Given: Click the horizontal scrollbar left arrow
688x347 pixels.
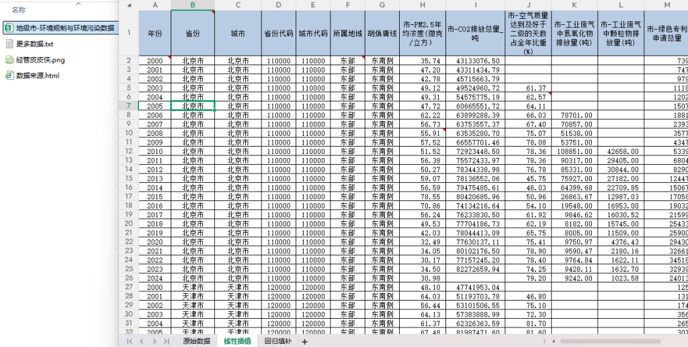Looking at the screenshot, I should (x=554, y=342).
